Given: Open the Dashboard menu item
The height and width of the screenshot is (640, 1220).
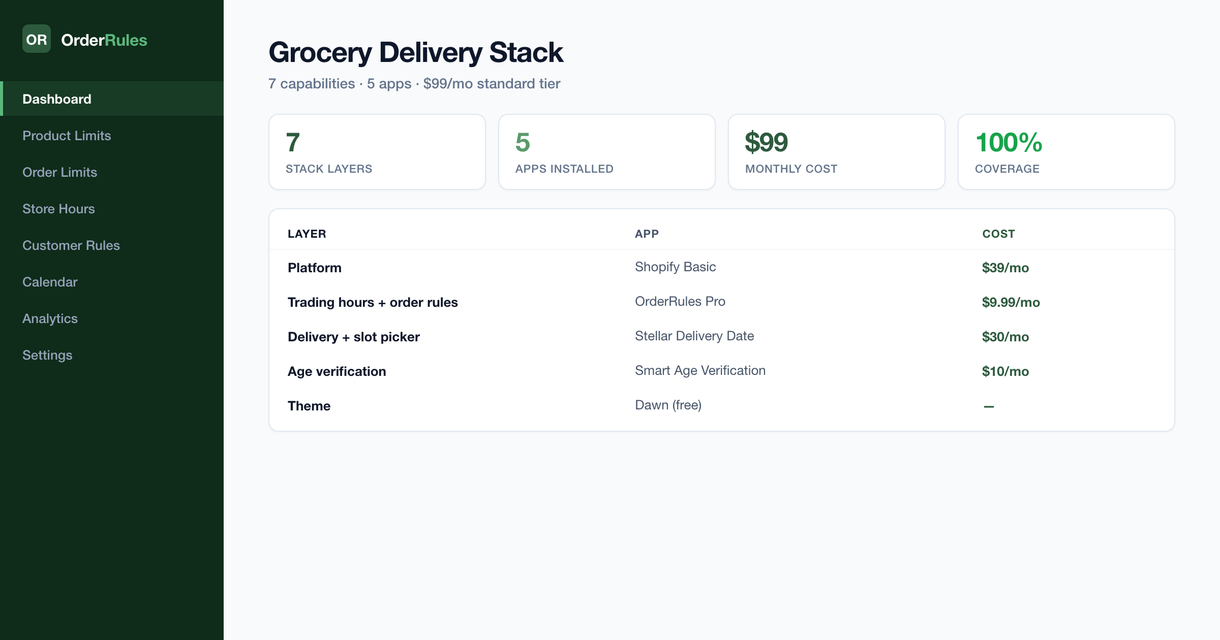Looking at the screenshot, I should pyautogui.click(x=112, y=99).
